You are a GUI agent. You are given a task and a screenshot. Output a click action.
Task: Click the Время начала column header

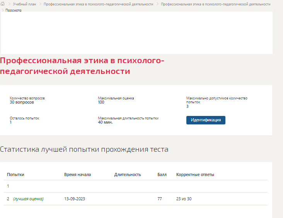point(77,174)
